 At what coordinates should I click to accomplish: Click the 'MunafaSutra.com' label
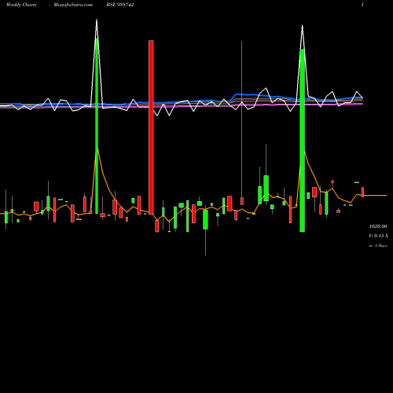[73, 5]
